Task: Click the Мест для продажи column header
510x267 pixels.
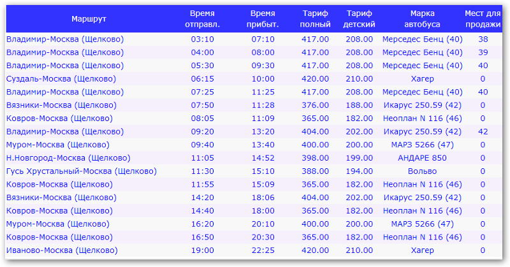Action: click(x=483, y=19)
